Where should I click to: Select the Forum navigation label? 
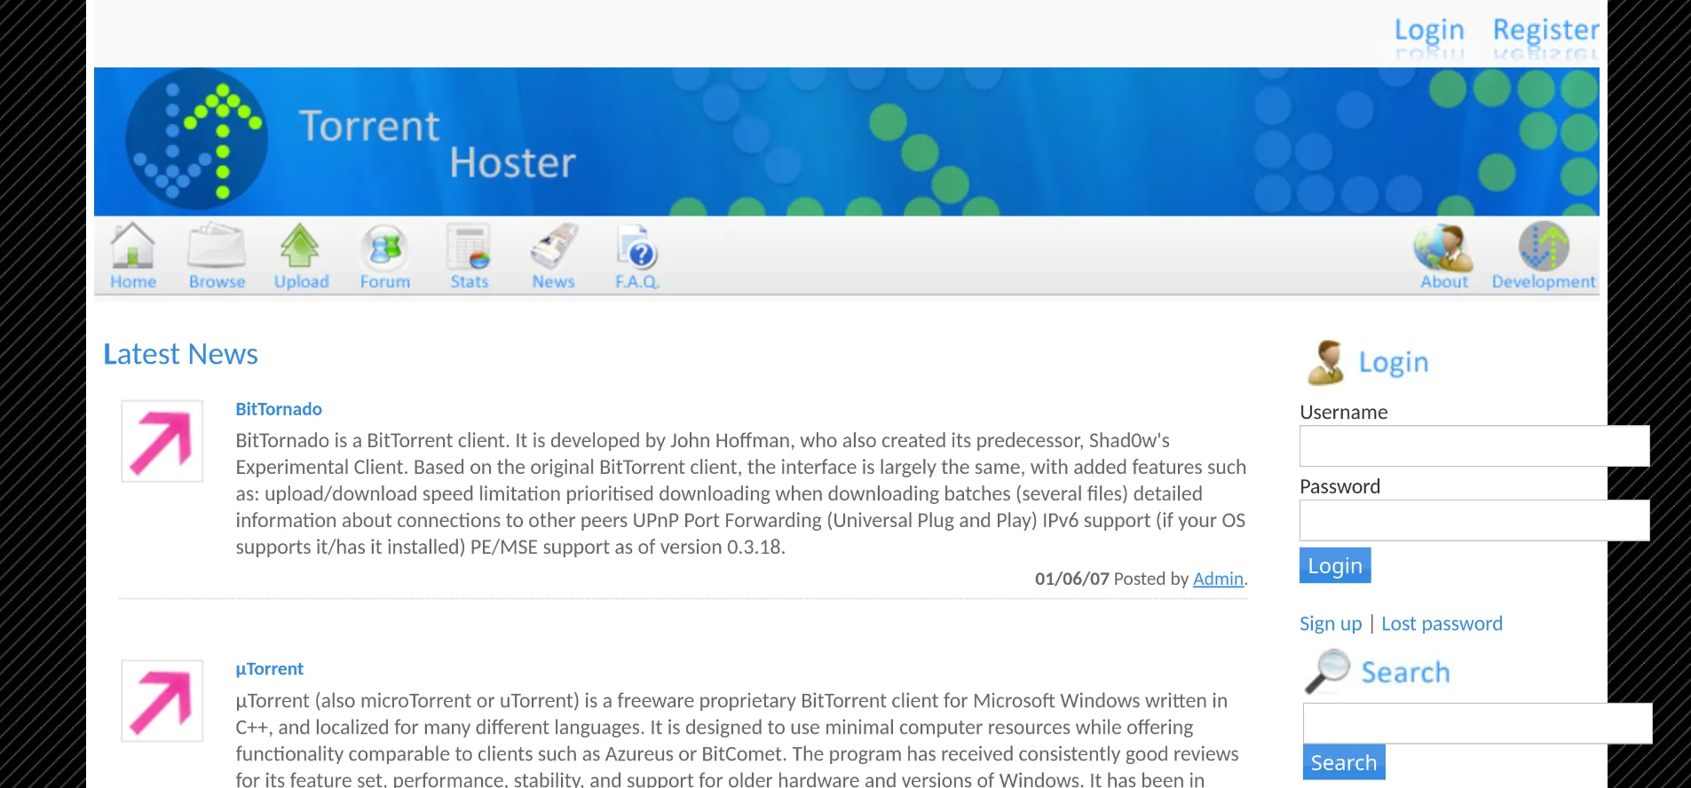385,281
